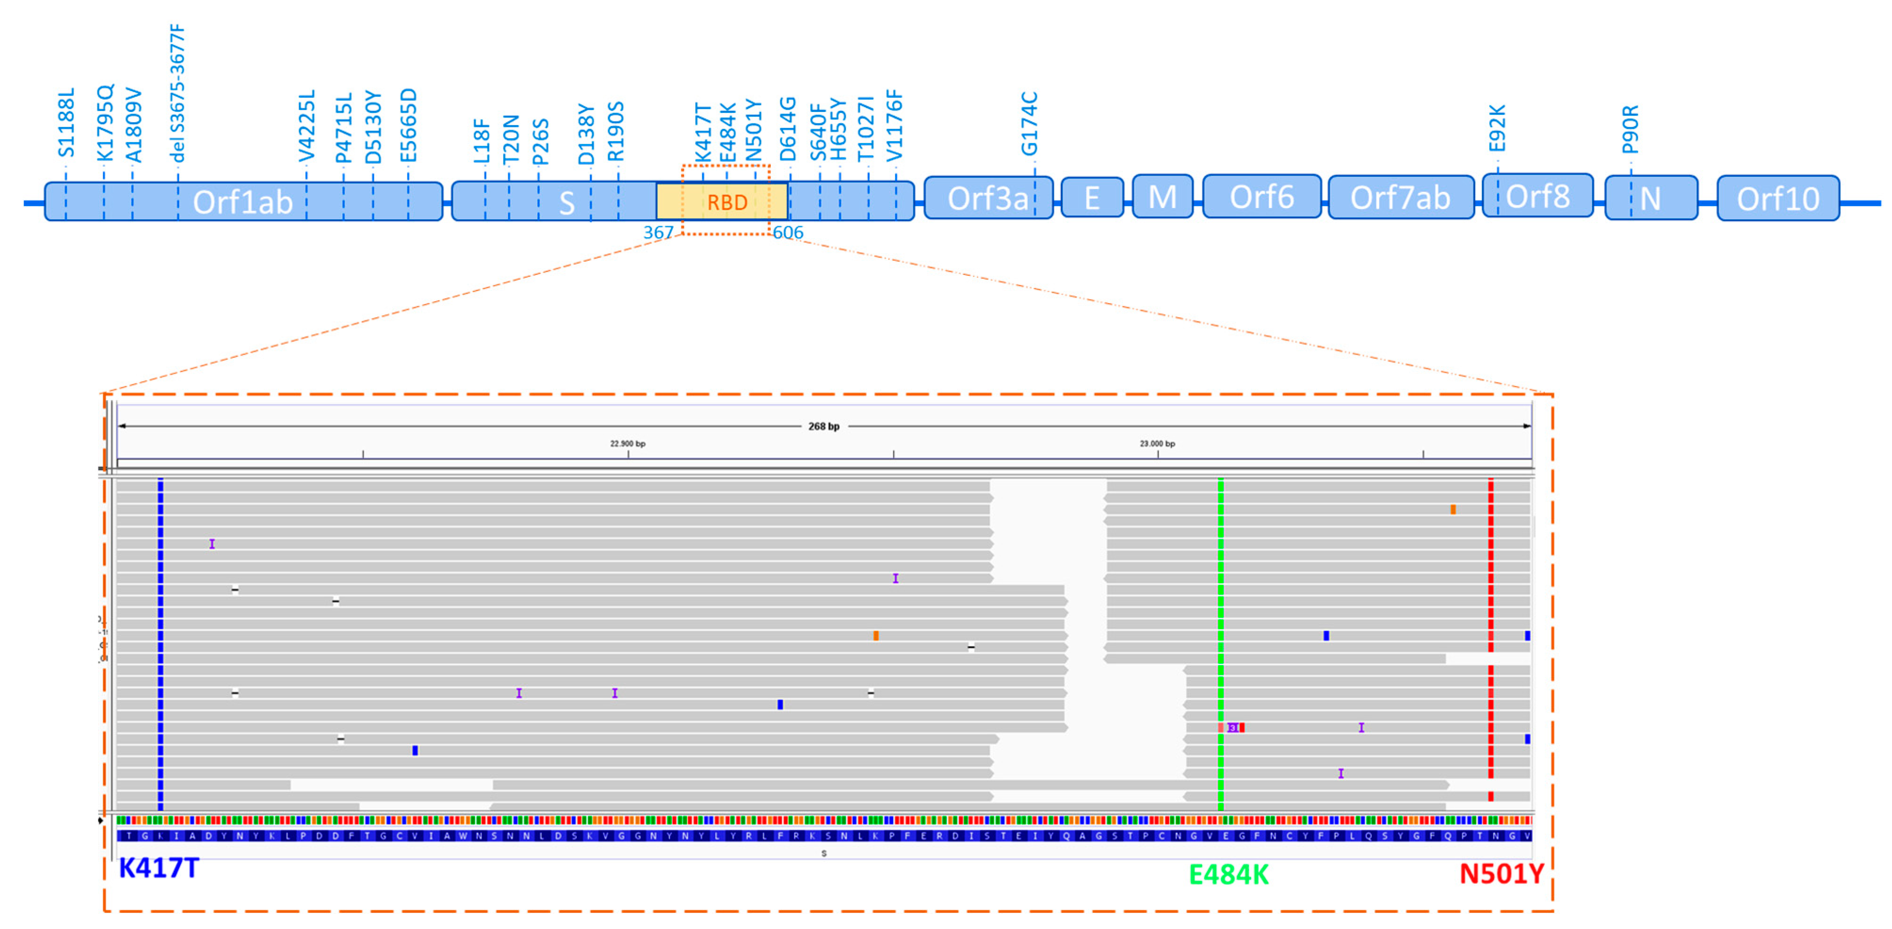Image resolution: width=1892 pixels, height=929 pixels.
Task: Click the P90R label above N gene
Action: click(1630, 129)
